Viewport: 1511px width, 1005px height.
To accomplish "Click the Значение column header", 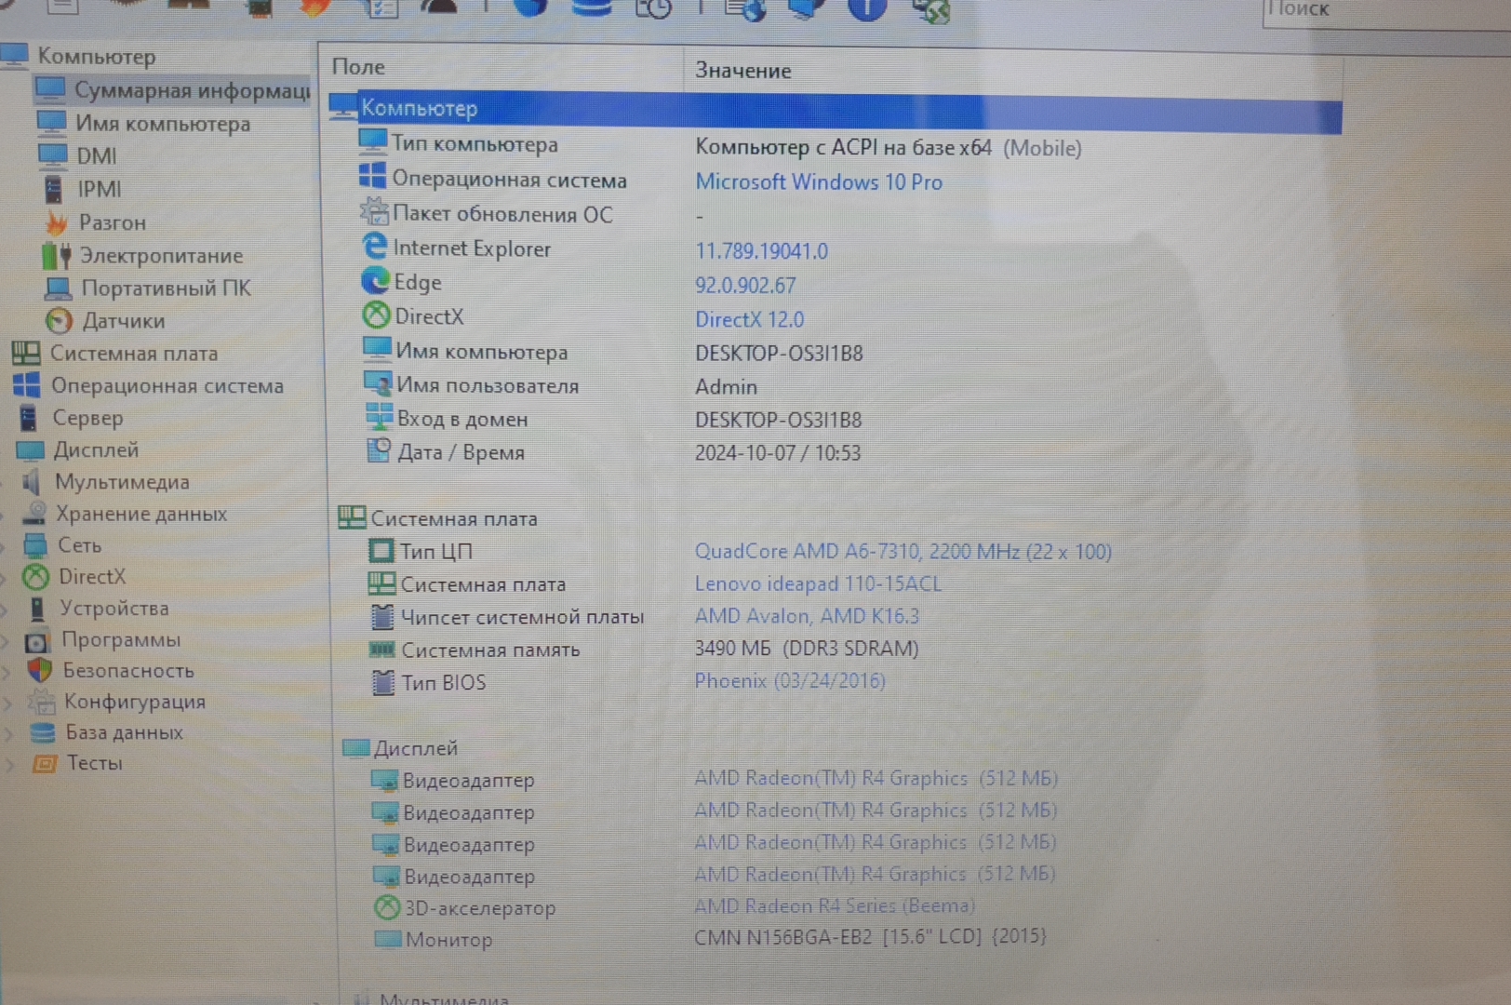I will click(742, 71).
